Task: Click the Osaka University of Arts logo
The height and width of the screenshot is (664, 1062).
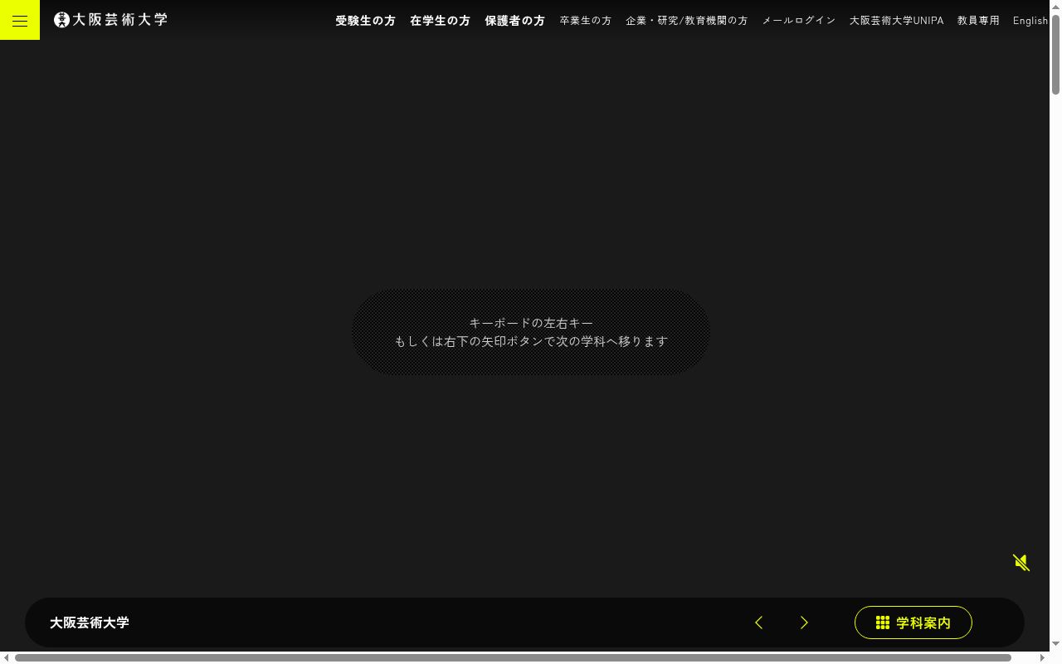Action: [x=110, y=20]
